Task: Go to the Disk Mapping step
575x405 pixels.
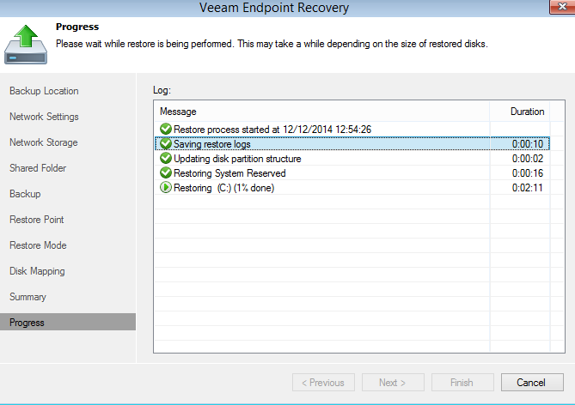Action: coord(37,271)
